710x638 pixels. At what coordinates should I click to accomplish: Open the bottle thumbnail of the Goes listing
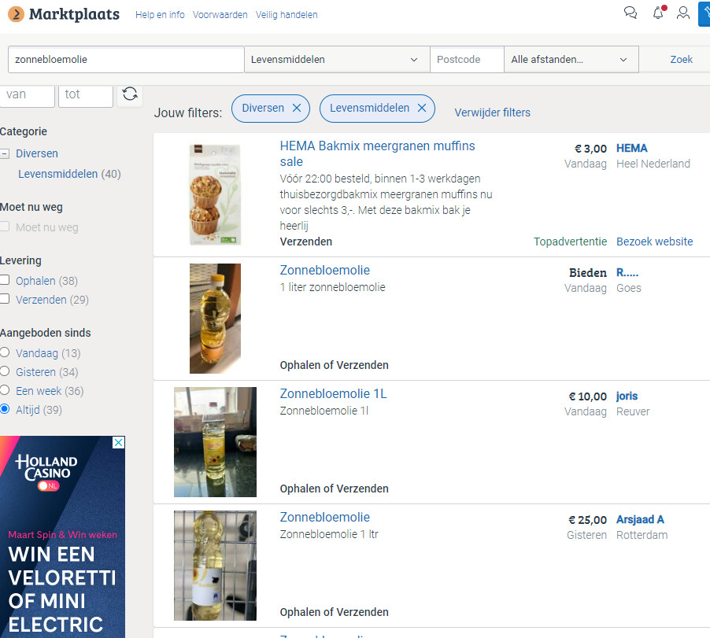215,319
